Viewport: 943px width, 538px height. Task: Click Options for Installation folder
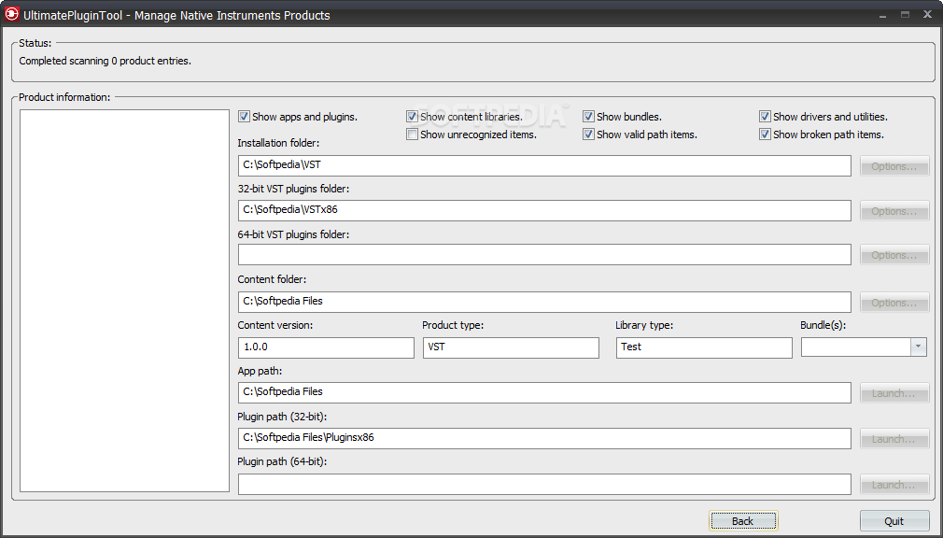tap(894, 166)
